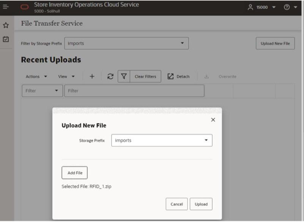Click Clear Filters button
The image size is (304, 222).
coord(145,77)
